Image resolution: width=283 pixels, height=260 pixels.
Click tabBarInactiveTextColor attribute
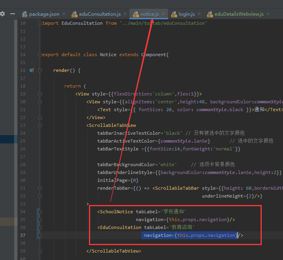click(x=129, y=133)
